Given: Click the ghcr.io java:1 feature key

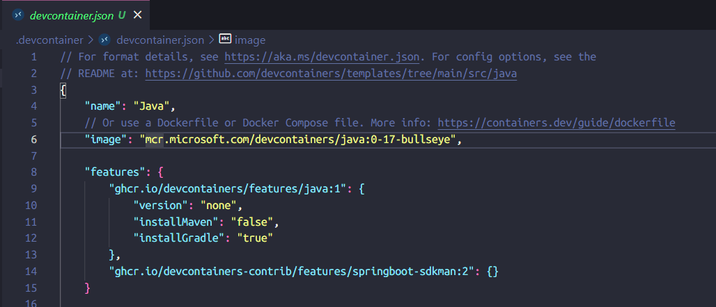Looking at the screenshot, I should click(228, 188).
